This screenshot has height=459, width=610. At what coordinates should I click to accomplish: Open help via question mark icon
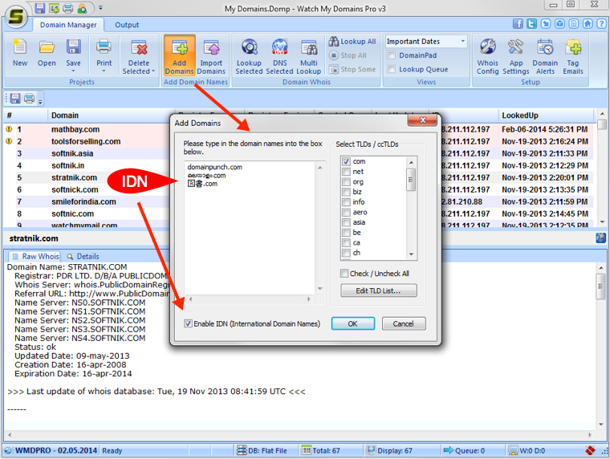(601, 24)
